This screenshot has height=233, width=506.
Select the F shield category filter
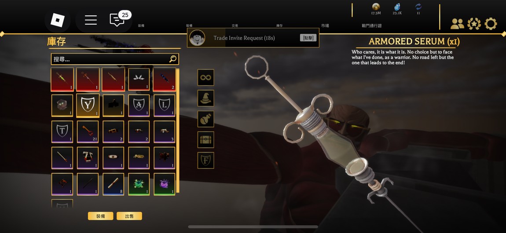click(205, 160)
